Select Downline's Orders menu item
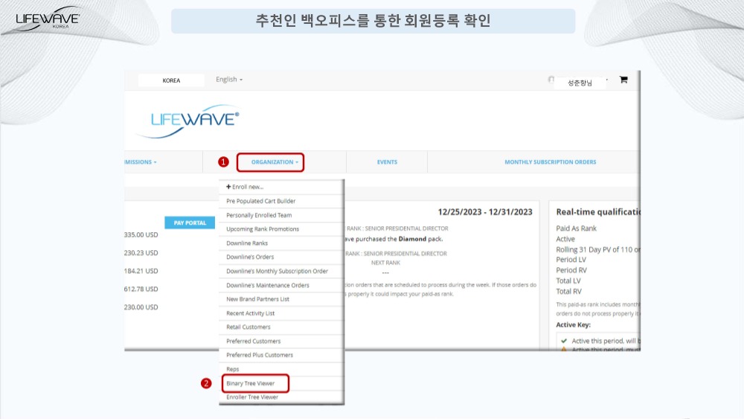This screenshot has width=744, height=419. (x=250, y=257)
